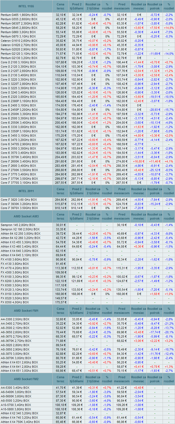This screenshot has width=175, height=424.
Task: Click the '-17,74 €' half-year difference for A6-3650
Action: tap(155, 332)
